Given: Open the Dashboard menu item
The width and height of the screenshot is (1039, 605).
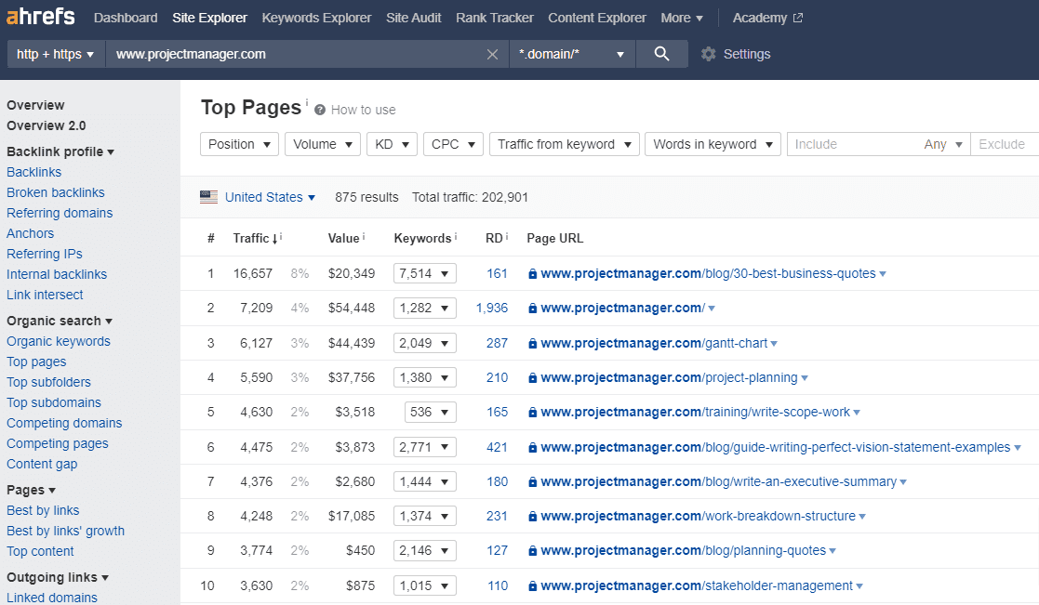Looking at the screenshot, I should 126,18.
